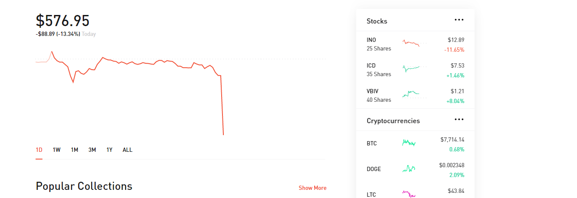
Task: Show the 1Y chart range
Action: click(x=110, y=150)
